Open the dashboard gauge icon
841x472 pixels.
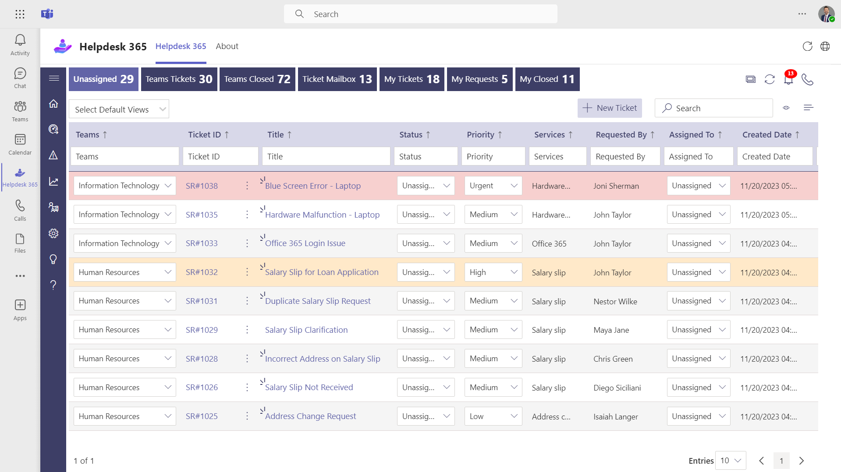pyautogui.click(x=53, y=129)
